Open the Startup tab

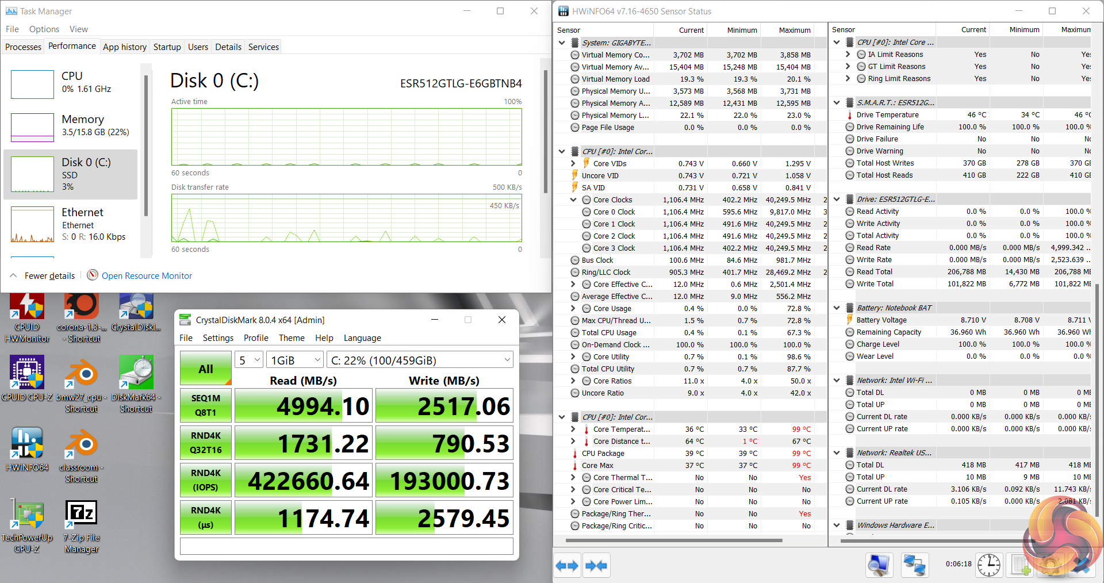pyautogui.click(x=167, y=47)
